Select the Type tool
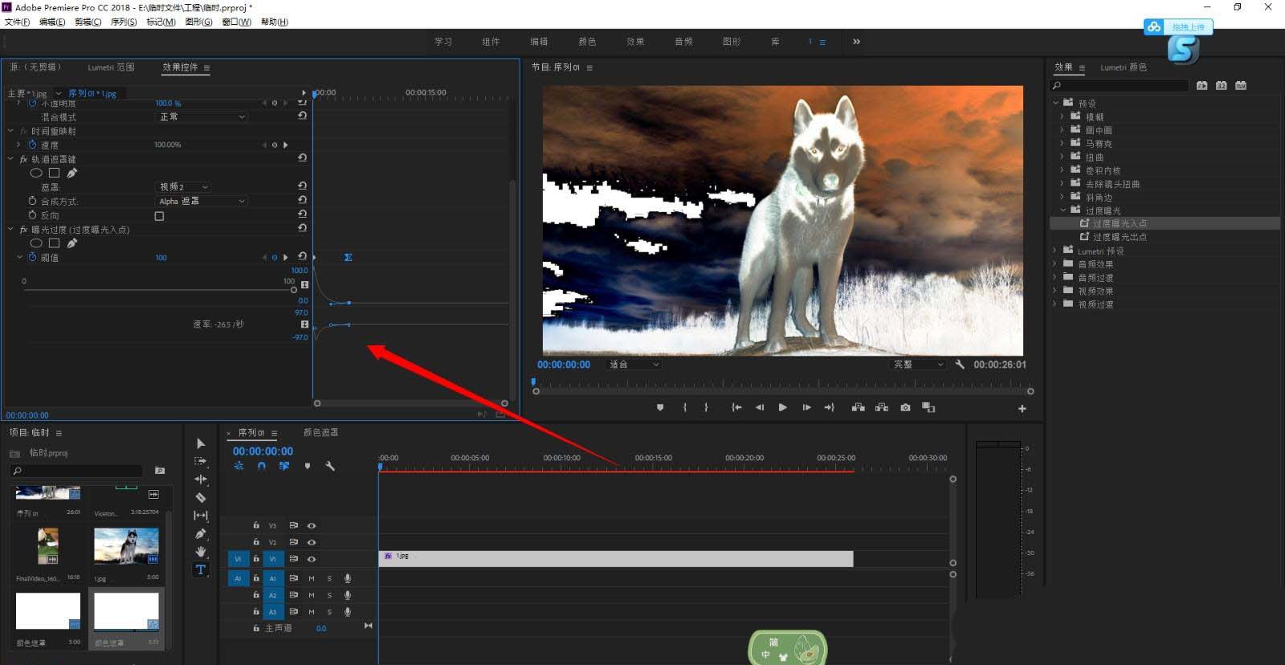 [201, 569]
